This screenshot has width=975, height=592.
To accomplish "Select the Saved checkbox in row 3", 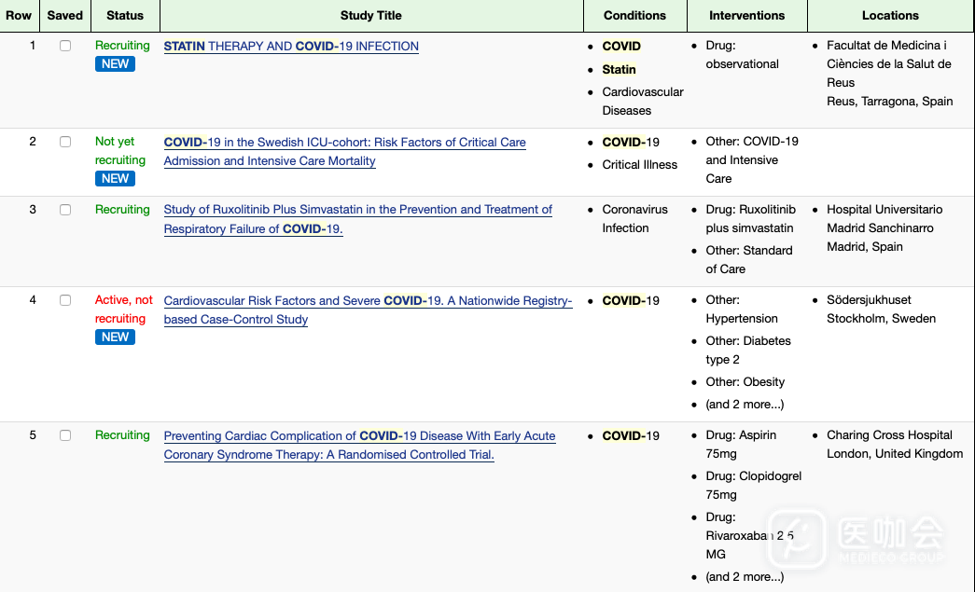I will pyautogui.click(x=65, y=210).
